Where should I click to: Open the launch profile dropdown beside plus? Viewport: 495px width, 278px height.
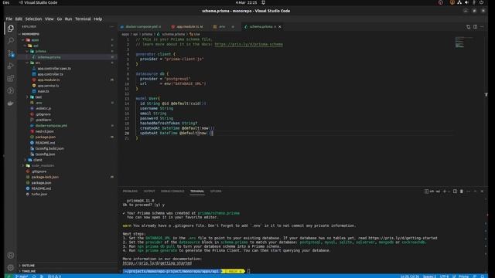coord(449,192)
